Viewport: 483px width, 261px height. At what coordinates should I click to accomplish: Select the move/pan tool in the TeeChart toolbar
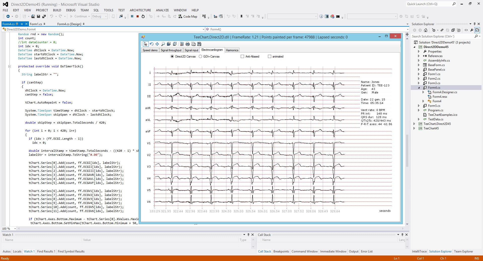click(x=157, y=44)
